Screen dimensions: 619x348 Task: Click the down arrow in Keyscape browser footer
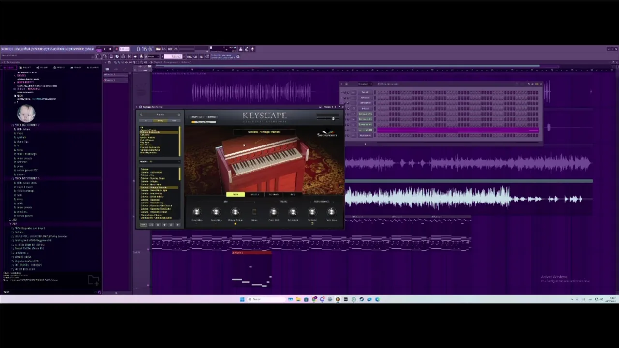coord(158,225)
